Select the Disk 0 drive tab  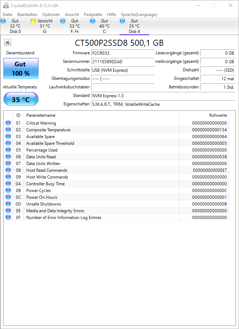15,26
